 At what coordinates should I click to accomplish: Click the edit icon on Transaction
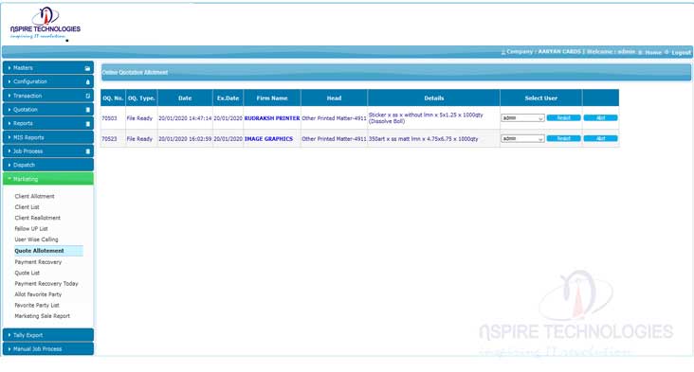click(x=87, y=96)
